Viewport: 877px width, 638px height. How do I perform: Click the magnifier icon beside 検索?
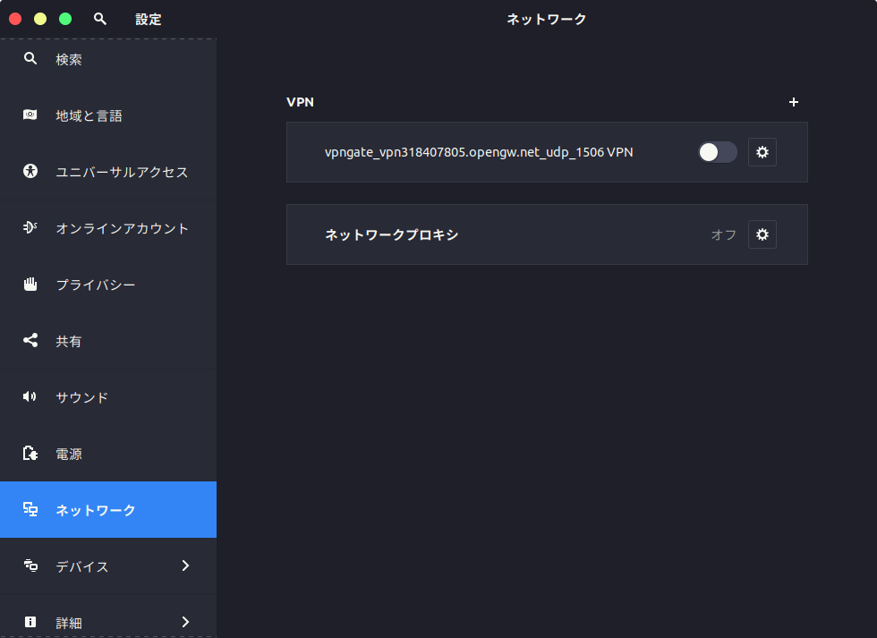(30, 59)
